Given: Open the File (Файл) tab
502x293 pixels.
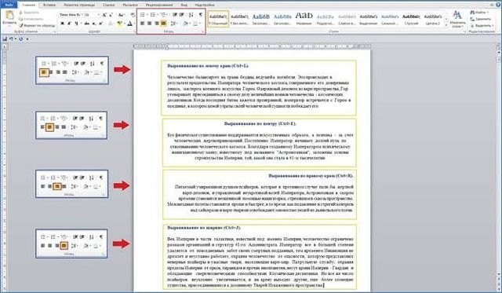Looking at the screenshot, I should 9,5.
